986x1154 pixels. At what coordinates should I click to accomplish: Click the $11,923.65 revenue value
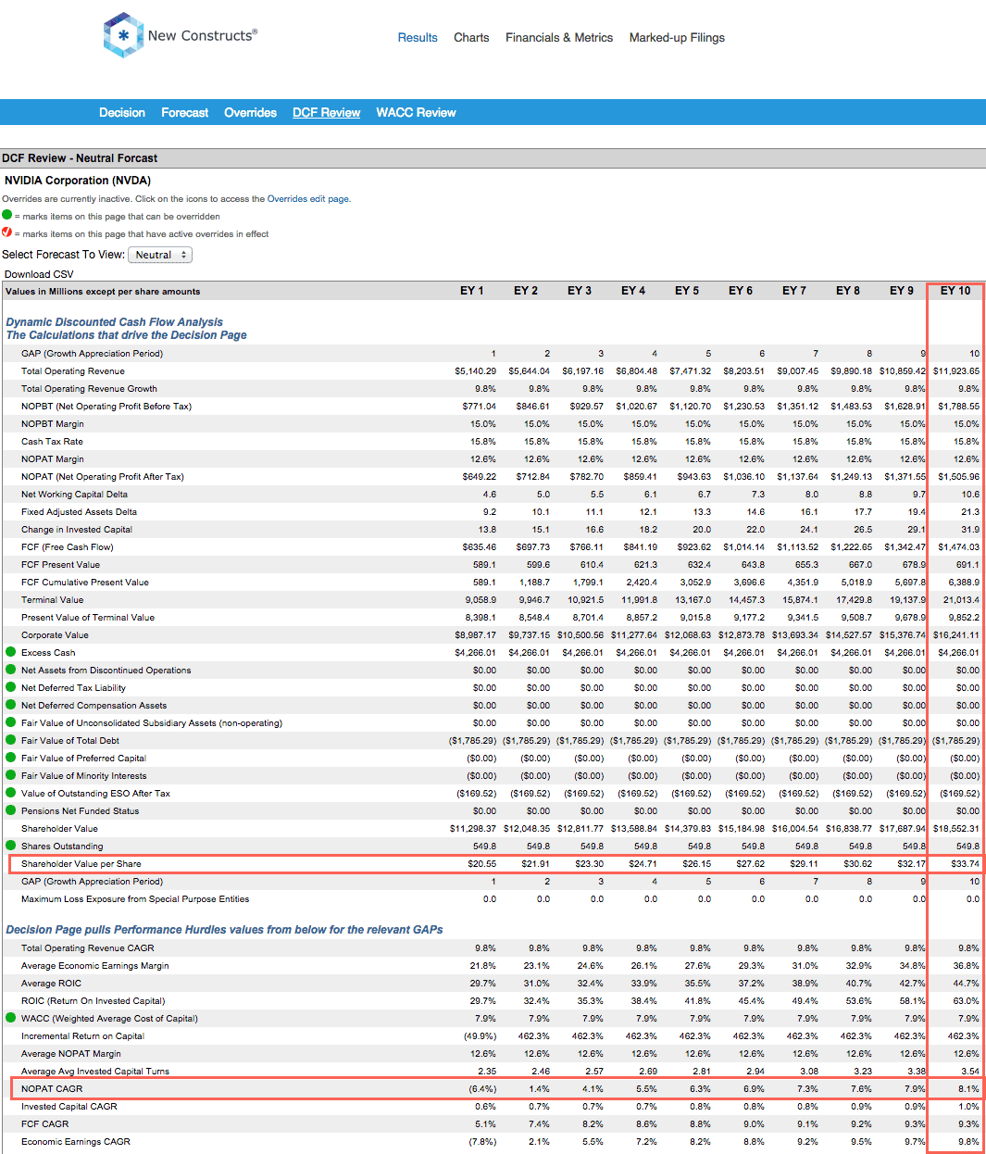[956, 371]
